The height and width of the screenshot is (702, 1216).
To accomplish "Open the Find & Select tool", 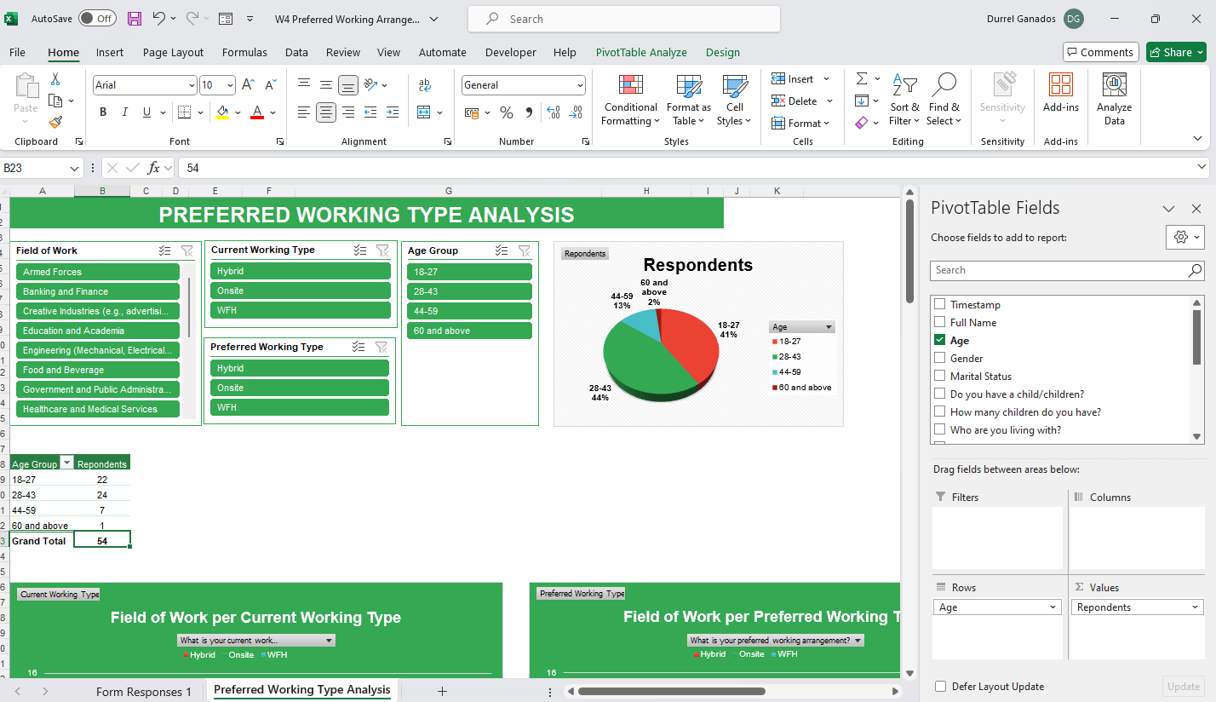I will coord(944,100).
